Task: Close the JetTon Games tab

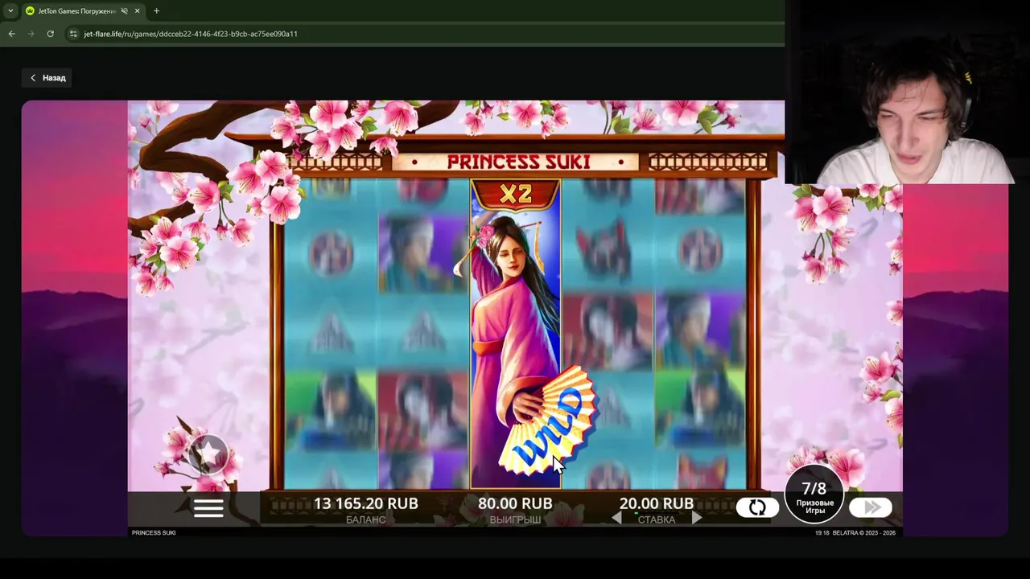Action: click(137, 11)
